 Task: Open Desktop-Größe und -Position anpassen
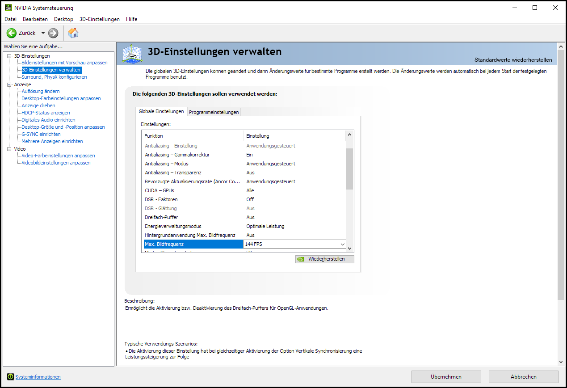pos(63,127)
